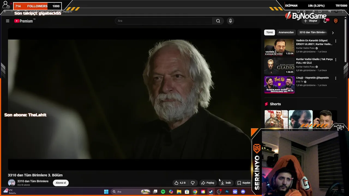349x196 pixels.
Task: Open the weather widget showing 2°C
Action: [x=10, y=192]
